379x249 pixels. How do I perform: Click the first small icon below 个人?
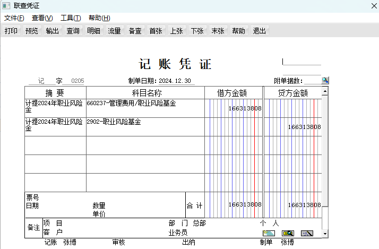coord(269,233)
